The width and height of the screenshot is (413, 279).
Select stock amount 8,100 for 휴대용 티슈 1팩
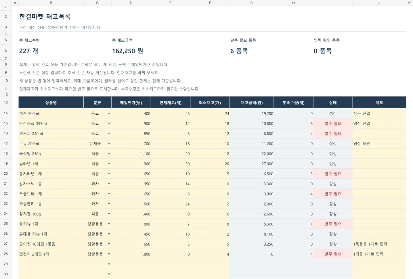point(252,234)
